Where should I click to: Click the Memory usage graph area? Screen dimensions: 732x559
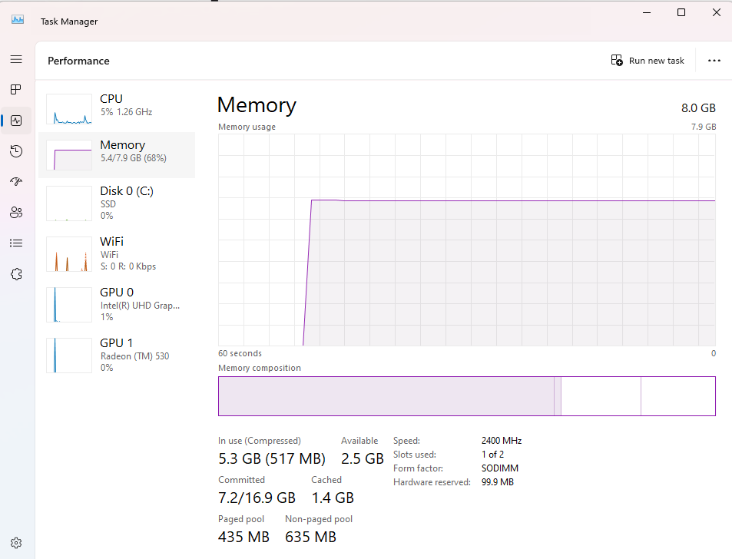[466, 240]
